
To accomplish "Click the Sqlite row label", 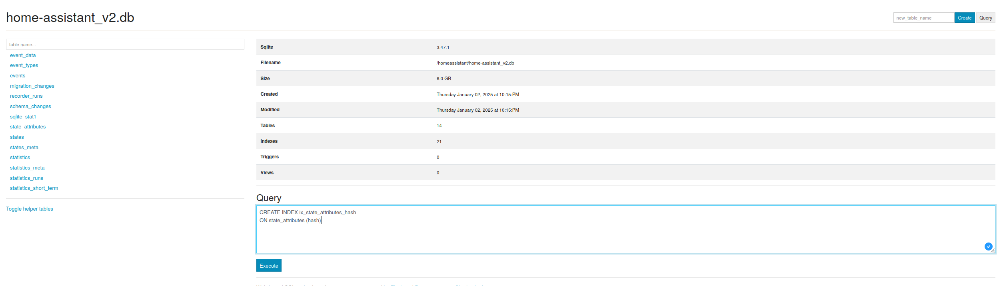I will [x=267, y=47].
